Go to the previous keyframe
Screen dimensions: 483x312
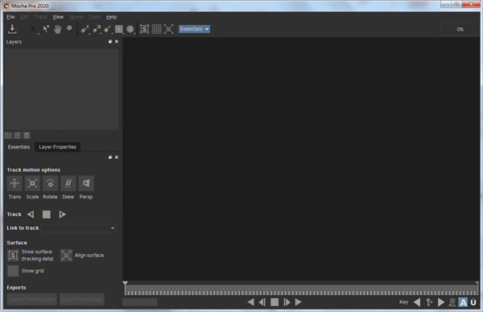coord(417,302)
